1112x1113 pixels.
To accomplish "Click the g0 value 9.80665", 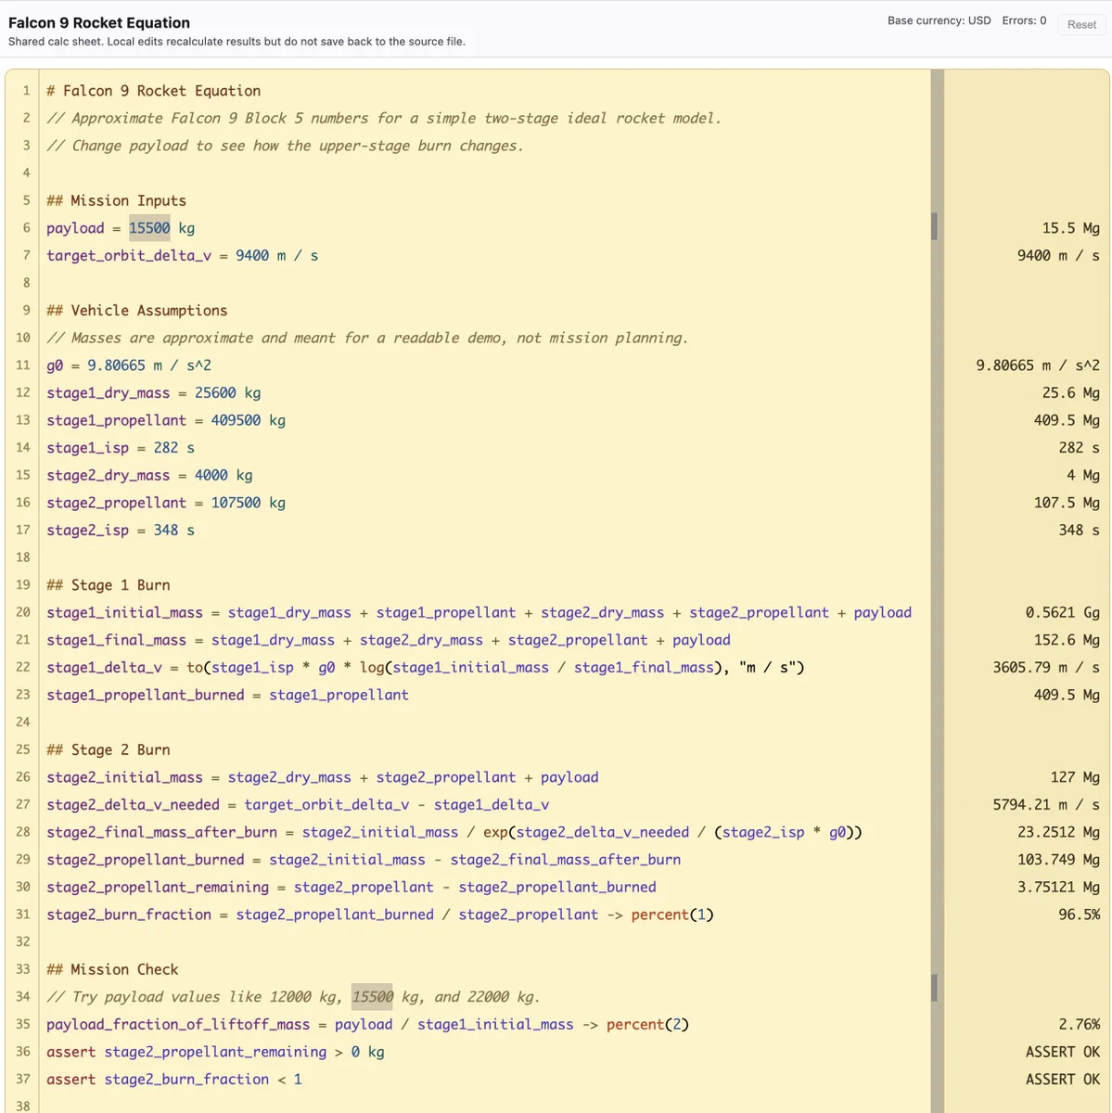I will (116, 365).
